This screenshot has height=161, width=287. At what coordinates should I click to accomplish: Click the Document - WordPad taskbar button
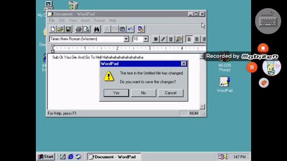click(x=114, y=157)
